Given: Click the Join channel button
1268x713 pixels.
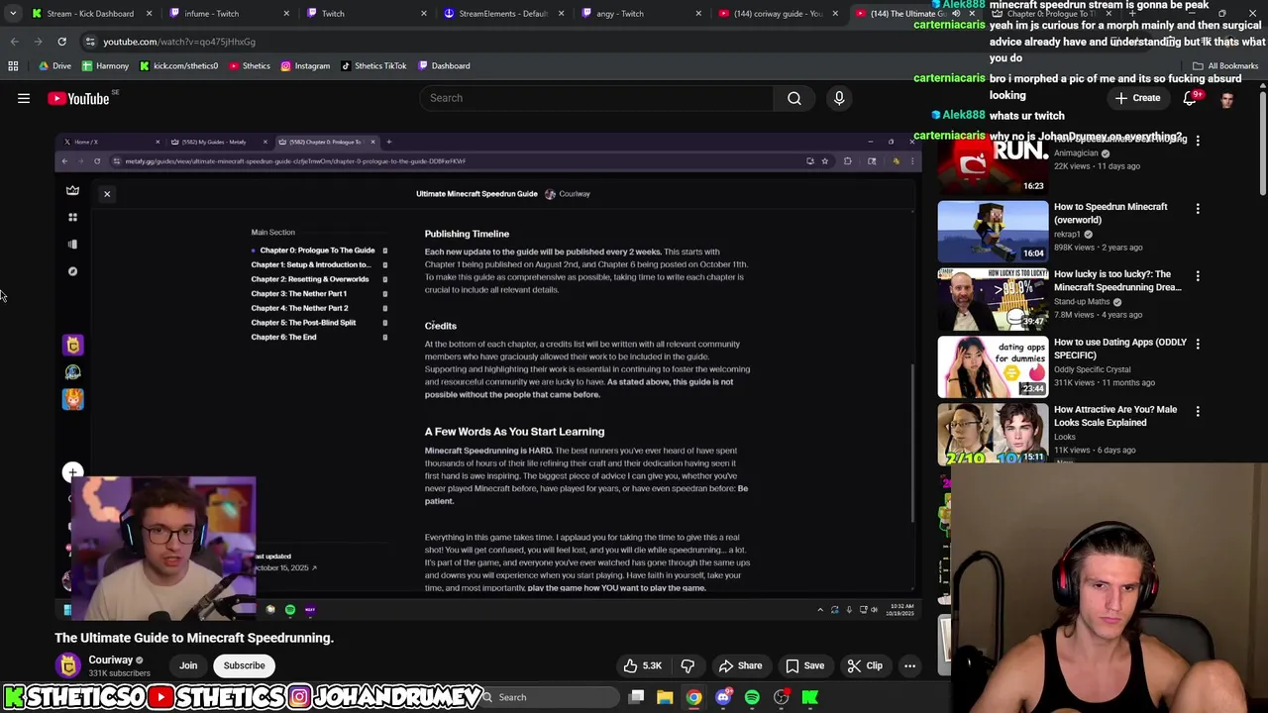Looking at the screenshot, I should [188, 665].
